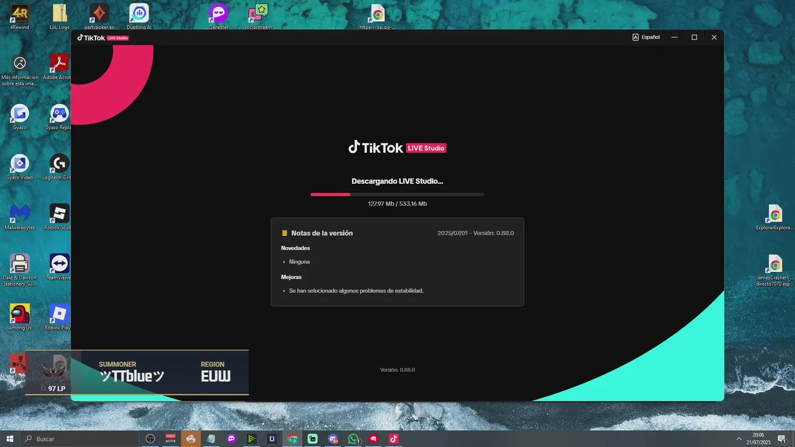Select bottom 'Versión: 0.88.0' text
Image resolution: width=795 pixels, height=447 pixels.
click(x=397, y=370)
